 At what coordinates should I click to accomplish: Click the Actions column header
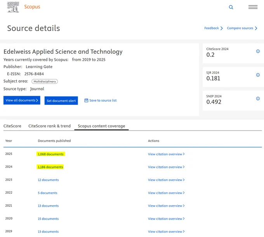tap(153, 141)
